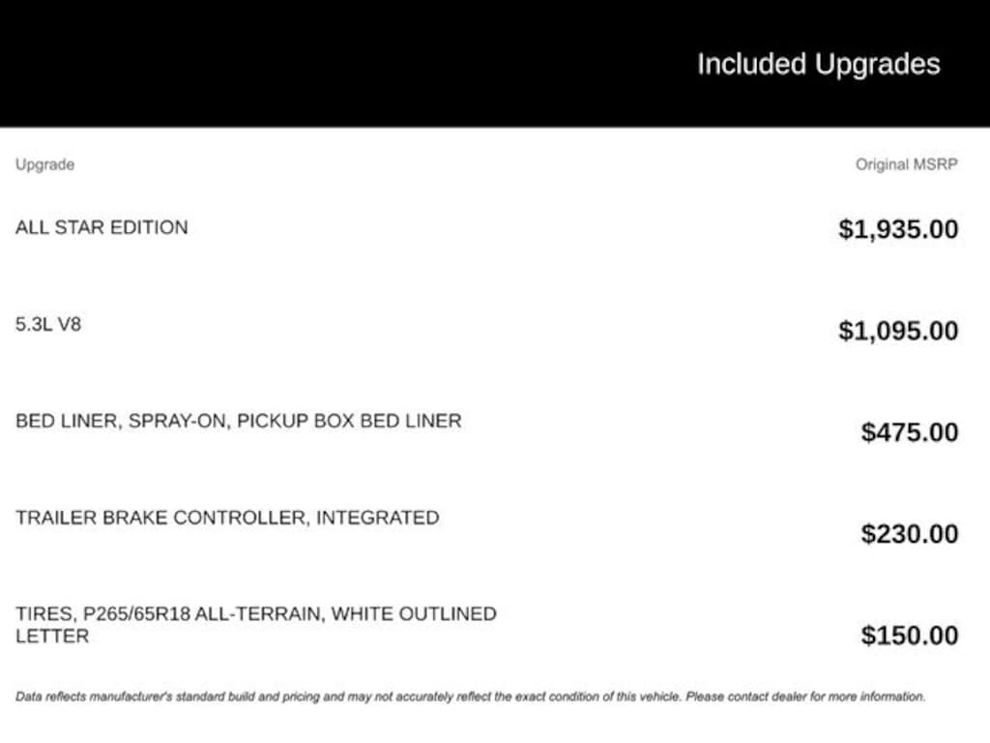Click the $475.00 price
This screenshot has width=990, height=743.
[x=910, y=432]
